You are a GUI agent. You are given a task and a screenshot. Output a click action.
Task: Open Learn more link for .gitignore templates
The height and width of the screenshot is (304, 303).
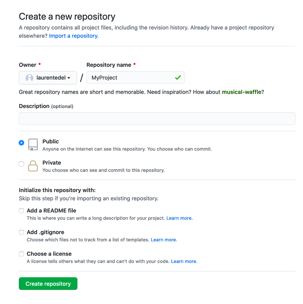[x=164, y=240]
